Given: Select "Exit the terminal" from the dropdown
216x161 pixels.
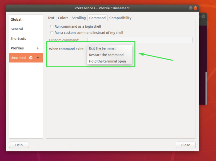Looking at the screenshot, I should click(102, 48).
